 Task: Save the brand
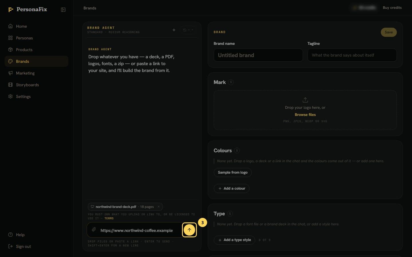[389, 32]
